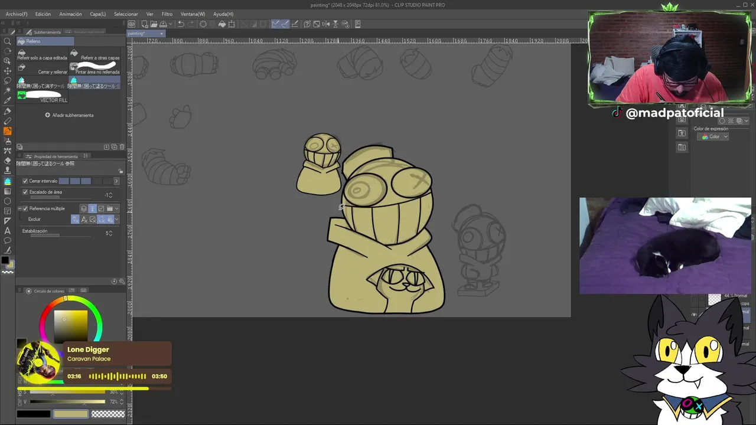Click the Fill bucket icon in command bar

(x=222, y=24)
